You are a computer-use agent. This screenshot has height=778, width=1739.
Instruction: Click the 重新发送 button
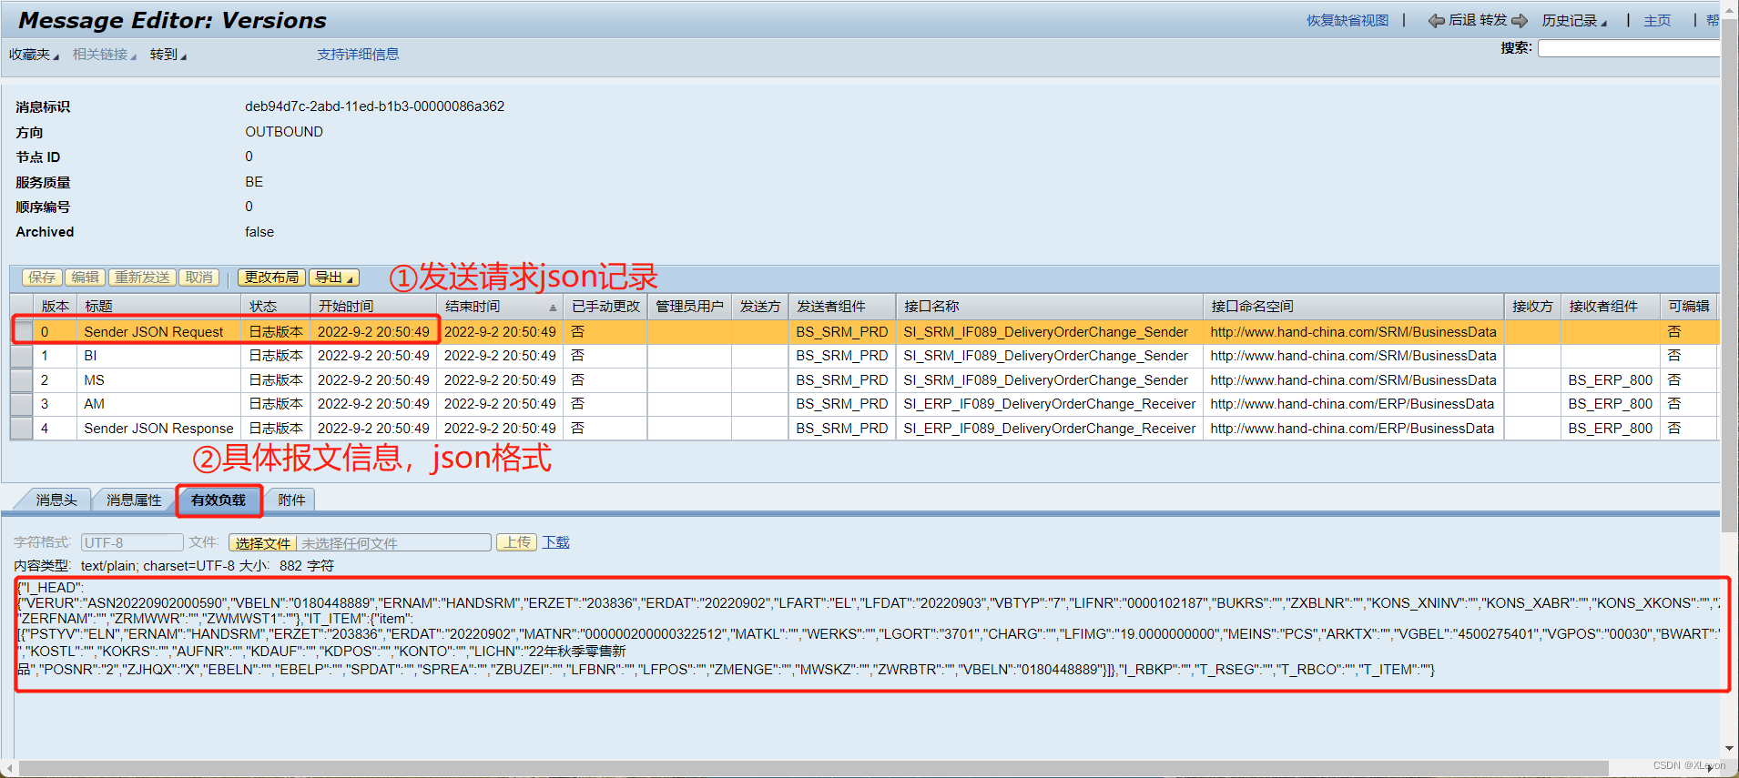tap(142, 278)
